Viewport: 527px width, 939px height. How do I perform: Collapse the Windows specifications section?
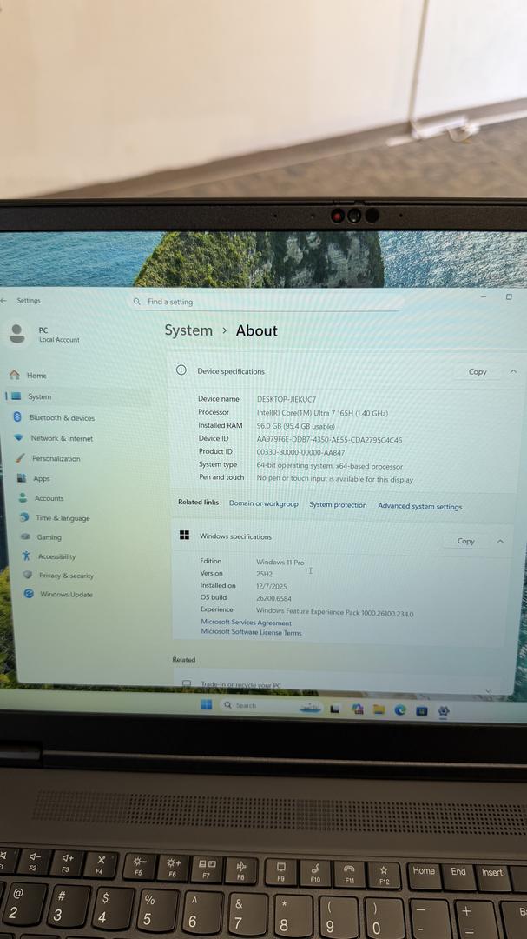pyautogui.click(x=500, y=541)
